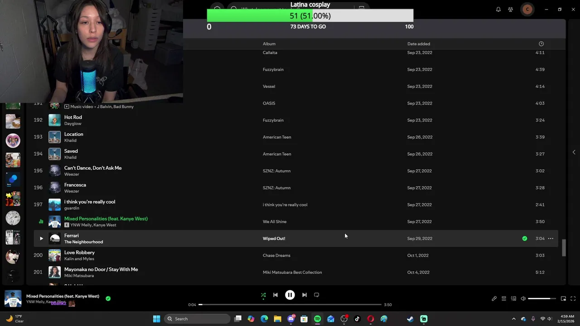Open Task View on the taskbar
This screenshot has width=580, height=326.
(238, 319)
